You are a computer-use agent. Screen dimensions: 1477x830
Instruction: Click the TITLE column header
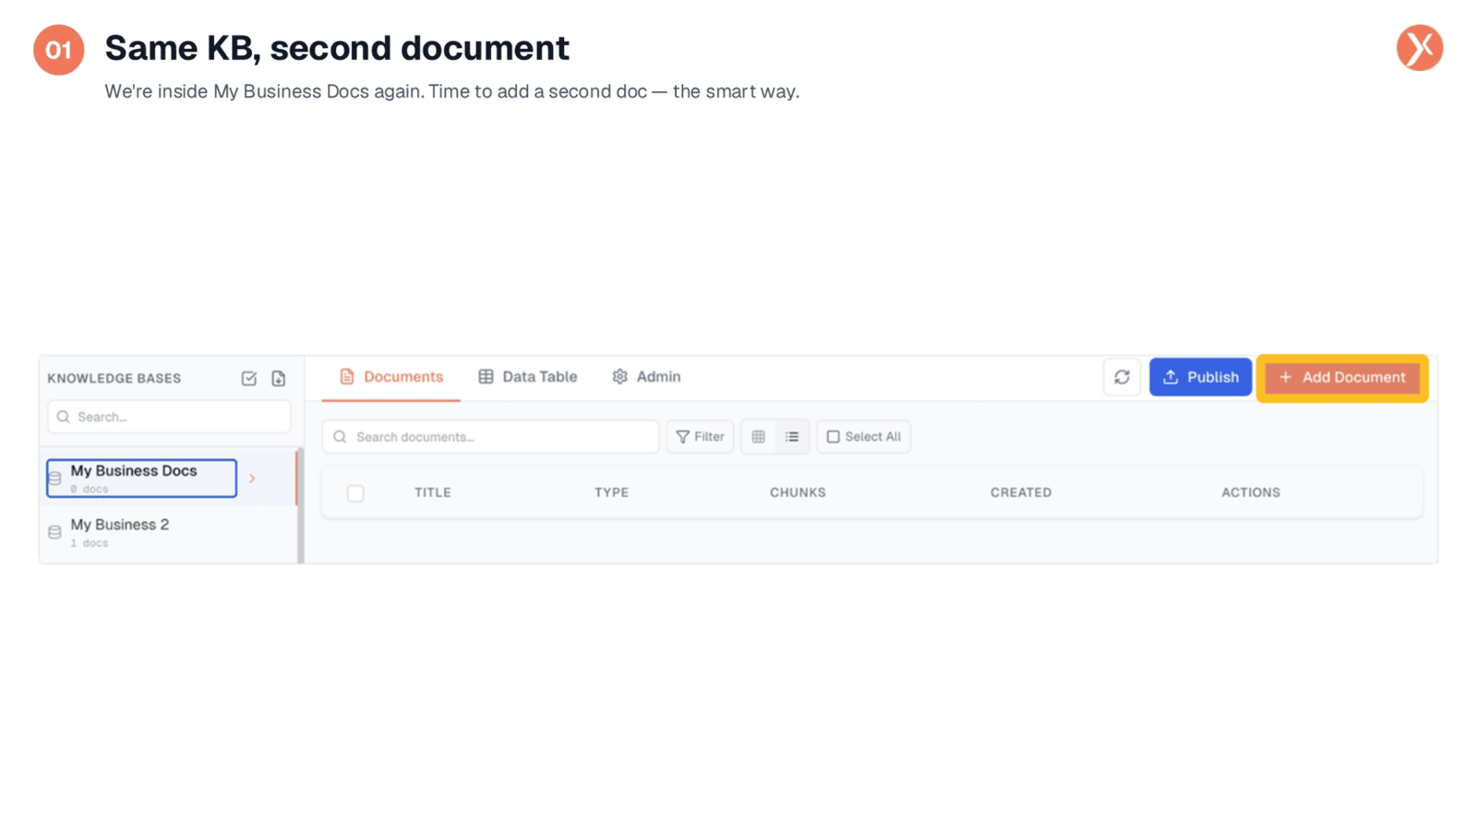pyautogui.click(x=433, y=492)
